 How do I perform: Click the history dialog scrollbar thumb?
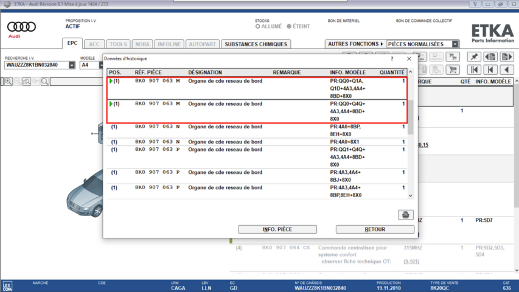(x=411, y=117)
